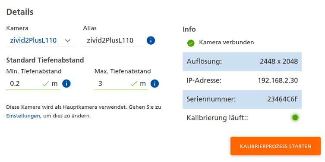325x162 pixels.
Task: Click the Info panel heading
Action: point(189,29)
